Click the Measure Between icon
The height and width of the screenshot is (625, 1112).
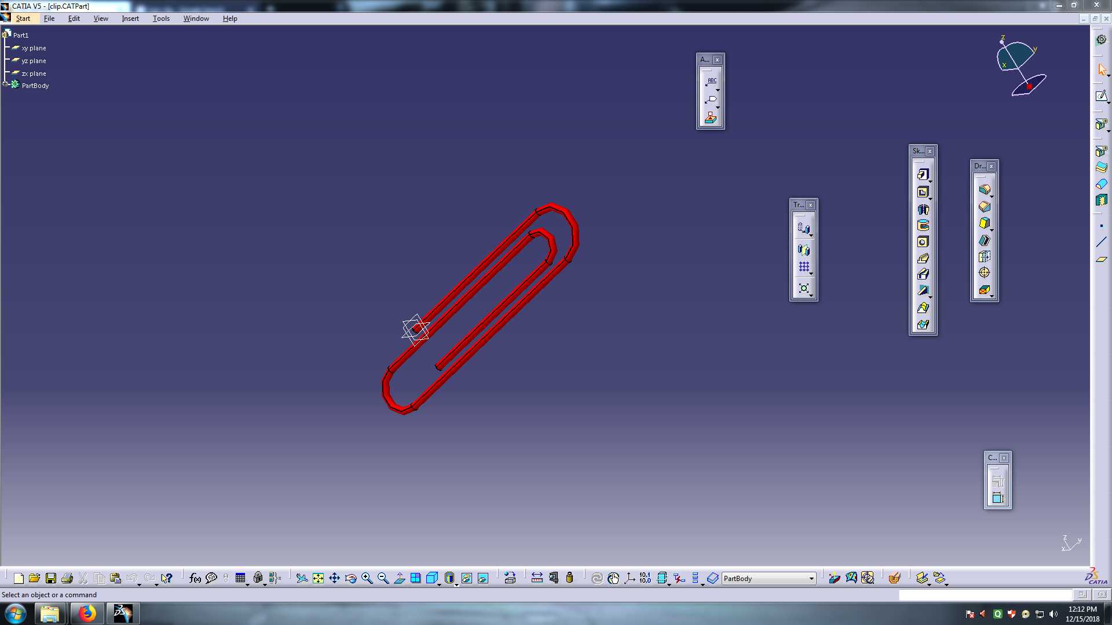(537, 578)
